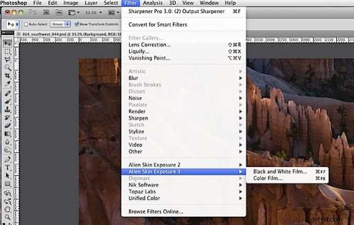354x225 pixels.
Task: Open the Stylize submenu
Action: 183,132
